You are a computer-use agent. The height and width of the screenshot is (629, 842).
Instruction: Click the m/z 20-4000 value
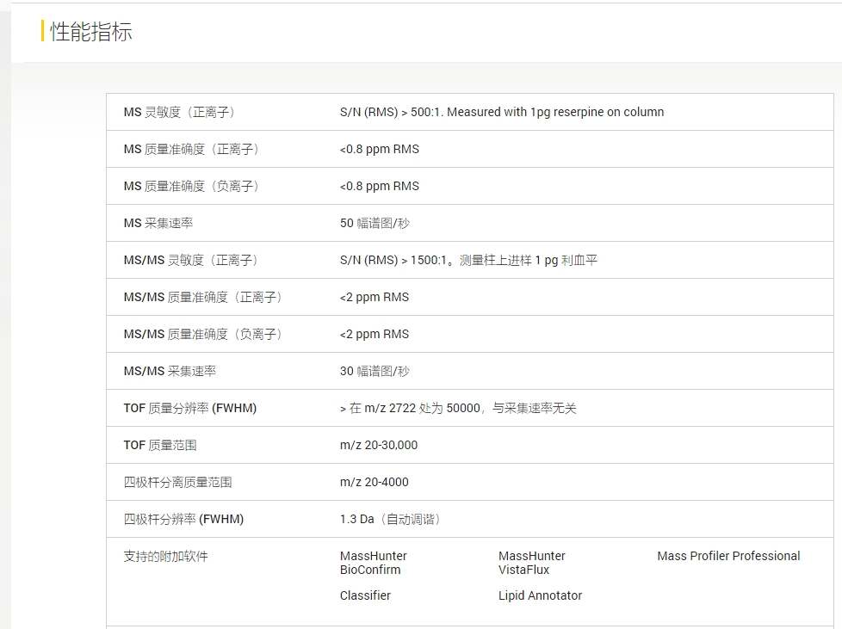pos(374,483)
